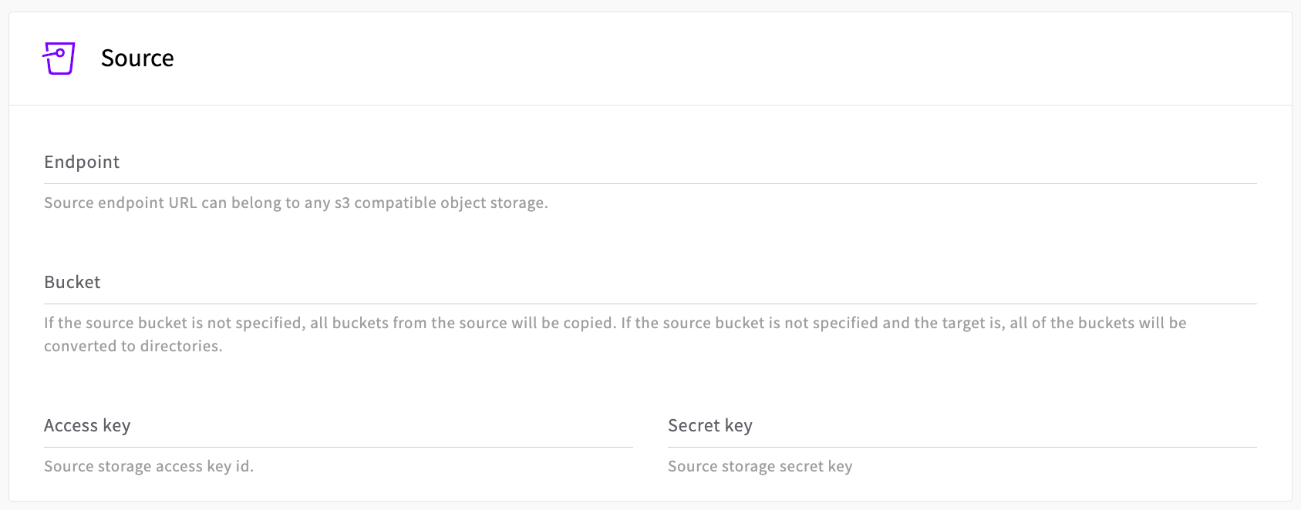Click into the Bucket input field
The height and width of the screenshot is (510, 1301).
point(649,284)
